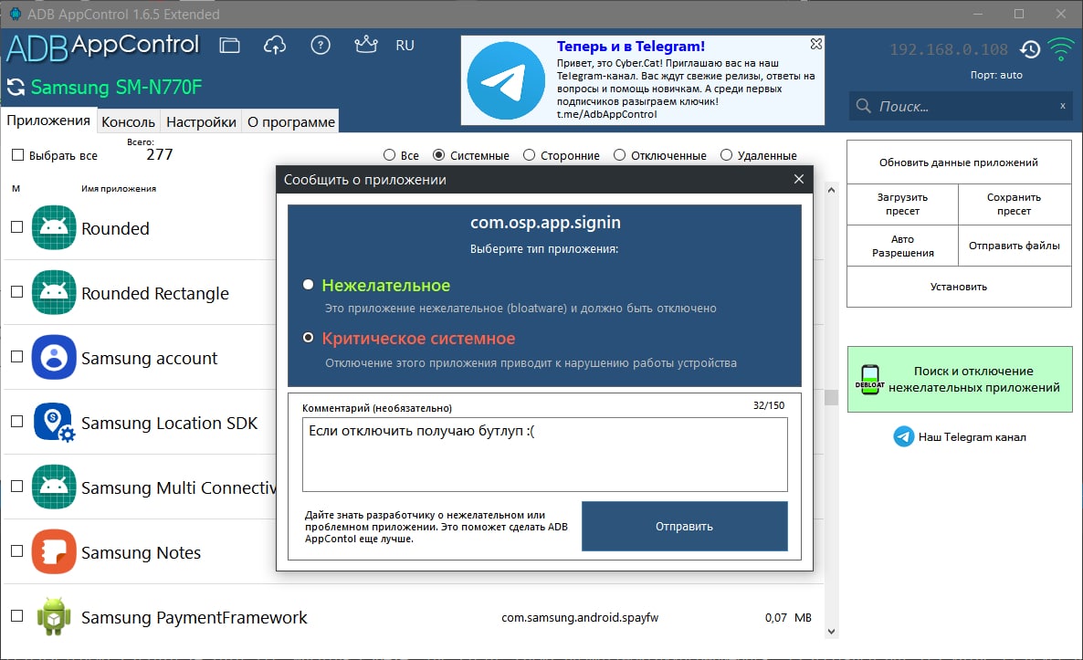Select the Сторонние filter radio button
1083x660 pixels.
pyautogui.click(x=529, y=155)
